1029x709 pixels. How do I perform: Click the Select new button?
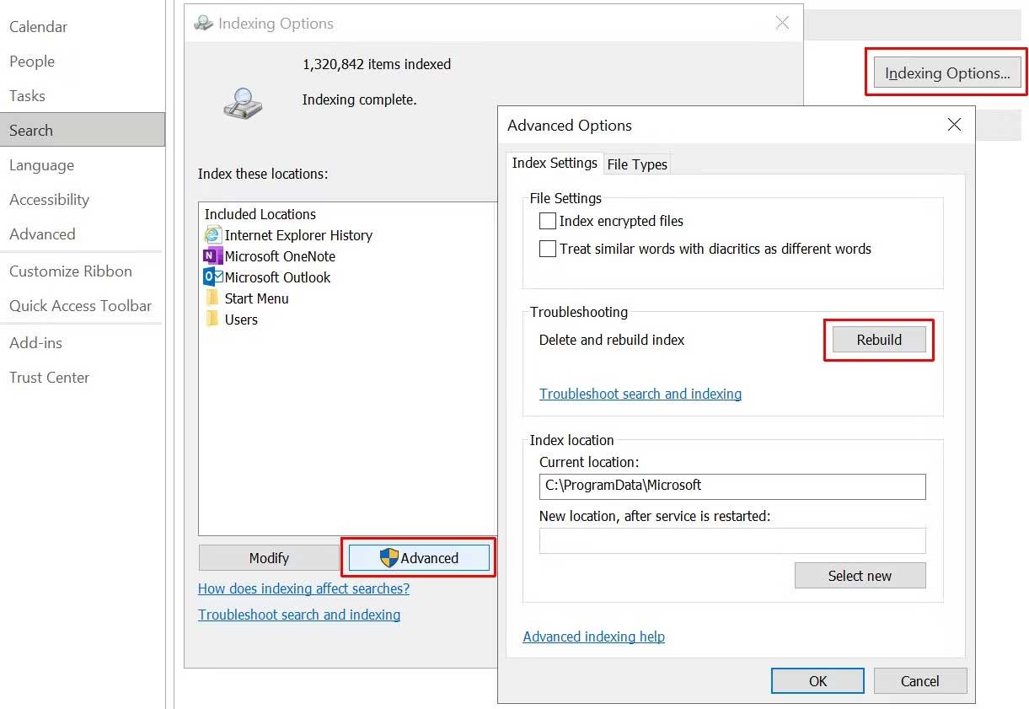tap(860, 576)
